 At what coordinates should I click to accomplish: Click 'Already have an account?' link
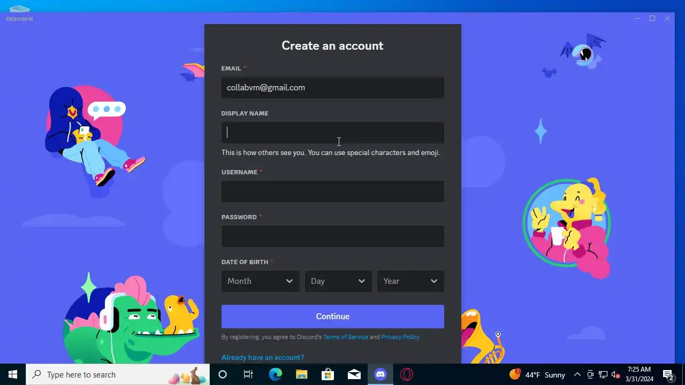pos(263,357)
